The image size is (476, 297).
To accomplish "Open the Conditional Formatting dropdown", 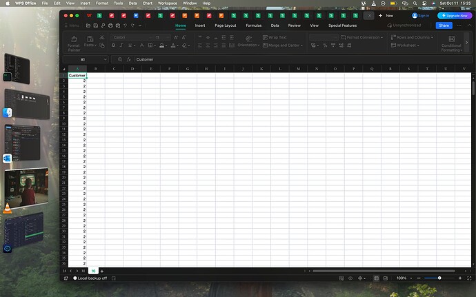I will click(451, 44).
